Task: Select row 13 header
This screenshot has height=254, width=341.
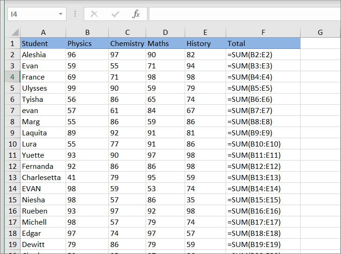Action: tap(13, 177)
